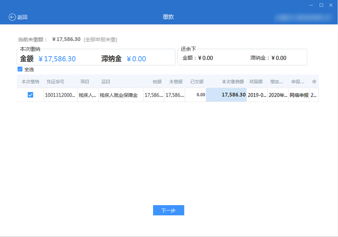Uncheck the 残疾人就业保障金 row checkbox
This screenshot has width=338, height=237.
coord(30,95)
